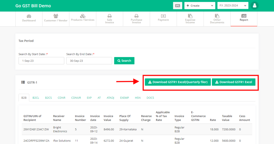This screenshot has width=274, height=144.
Task: Click the Download GSTR1 Excel button
Action: click(x=233, y=82)
